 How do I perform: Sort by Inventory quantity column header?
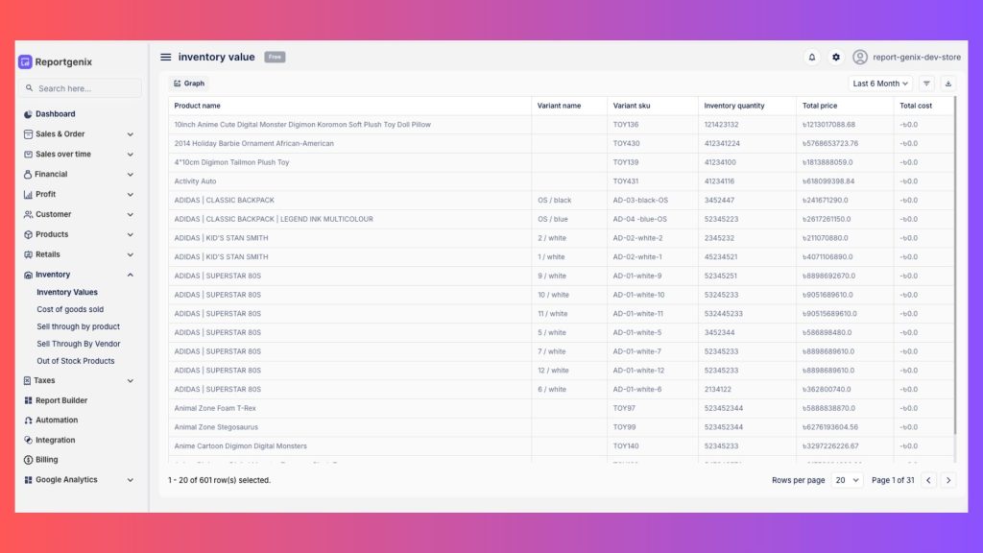[x=734, y=106]
